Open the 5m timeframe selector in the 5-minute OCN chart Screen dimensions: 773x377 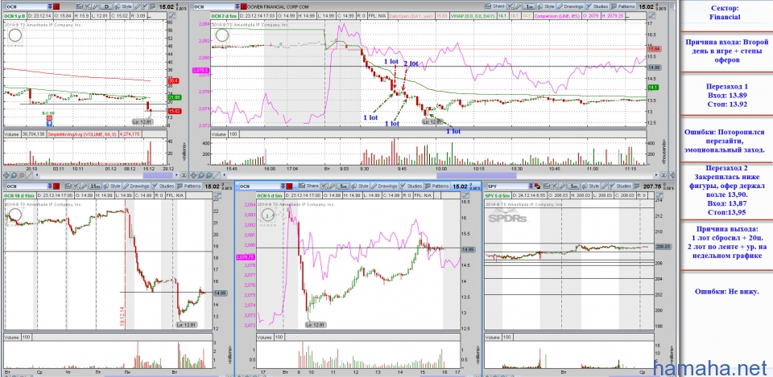343,186
